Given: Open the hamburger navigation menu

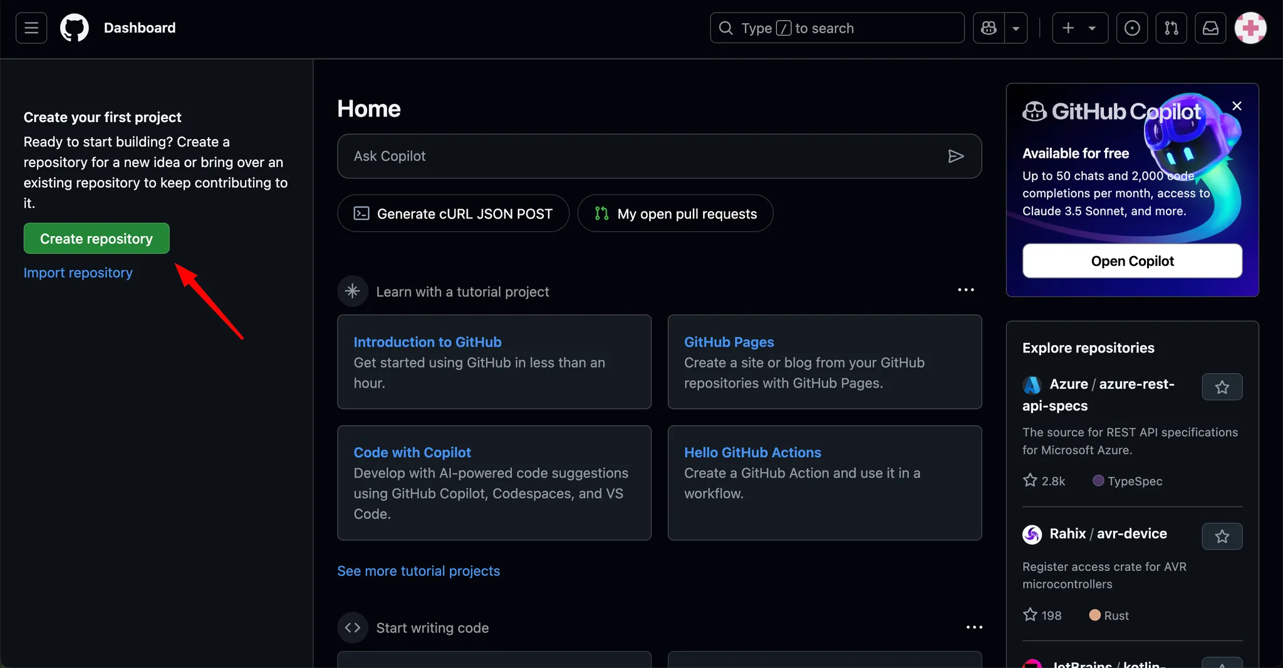Looking at the screenshot, I should coord(31,28).
